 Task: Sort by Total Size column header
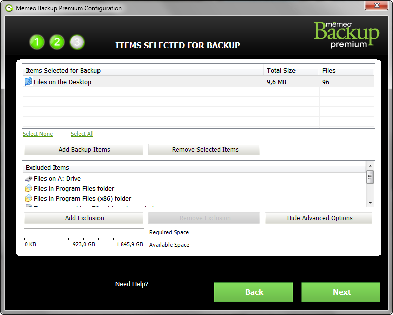click(291, 70)
